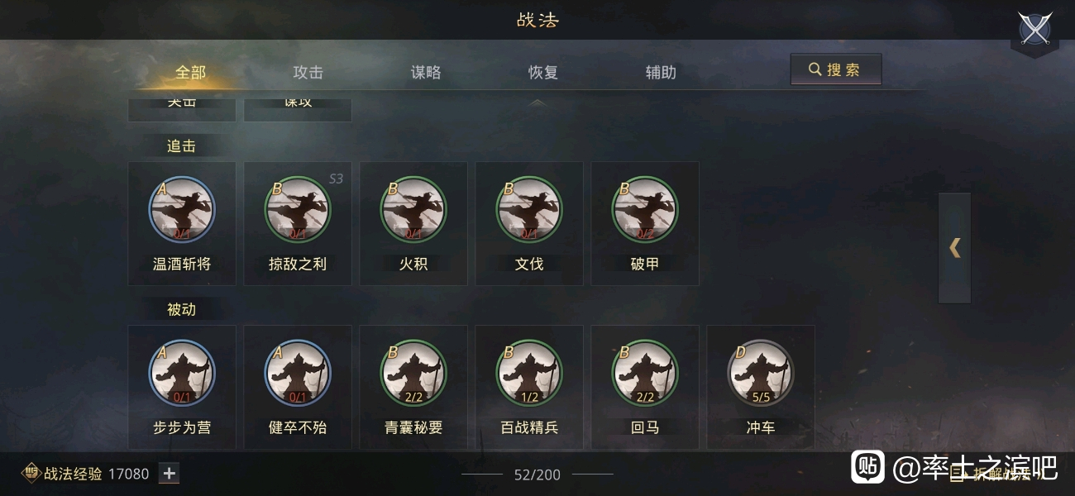Open the 回马 tactic icon
The image size is (1075, 496).
(645, 373)
